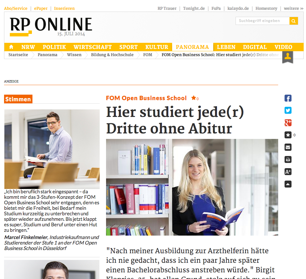Increase font size with A+ icon

click(288, 172)
